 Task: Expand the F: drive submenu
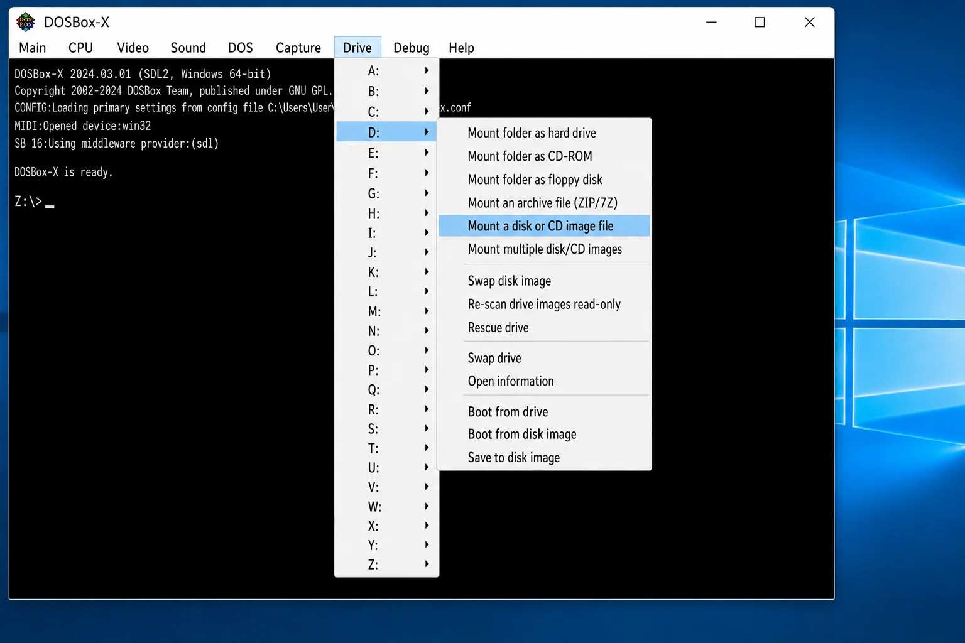pos(386,173)
